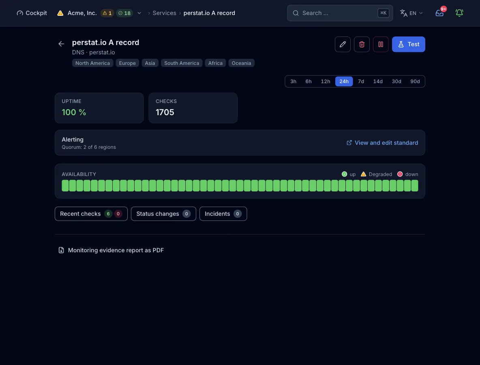Delete the service with trash icon
Screen dimensions: 480x365
coord(362,44)
